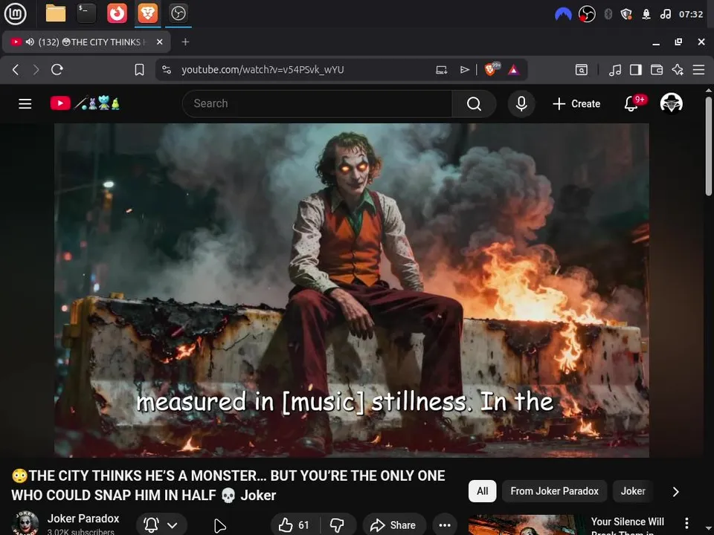Screen dimensions: 714x535
Task: Click the video title text
Action: pyautogui.click(x=228, y=485)
